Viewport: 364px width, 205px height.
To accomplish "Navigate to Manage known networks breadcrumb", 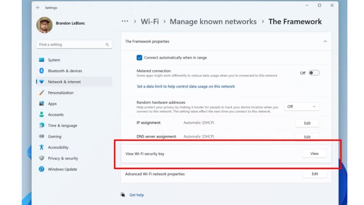I will click(x=213, y=22).
